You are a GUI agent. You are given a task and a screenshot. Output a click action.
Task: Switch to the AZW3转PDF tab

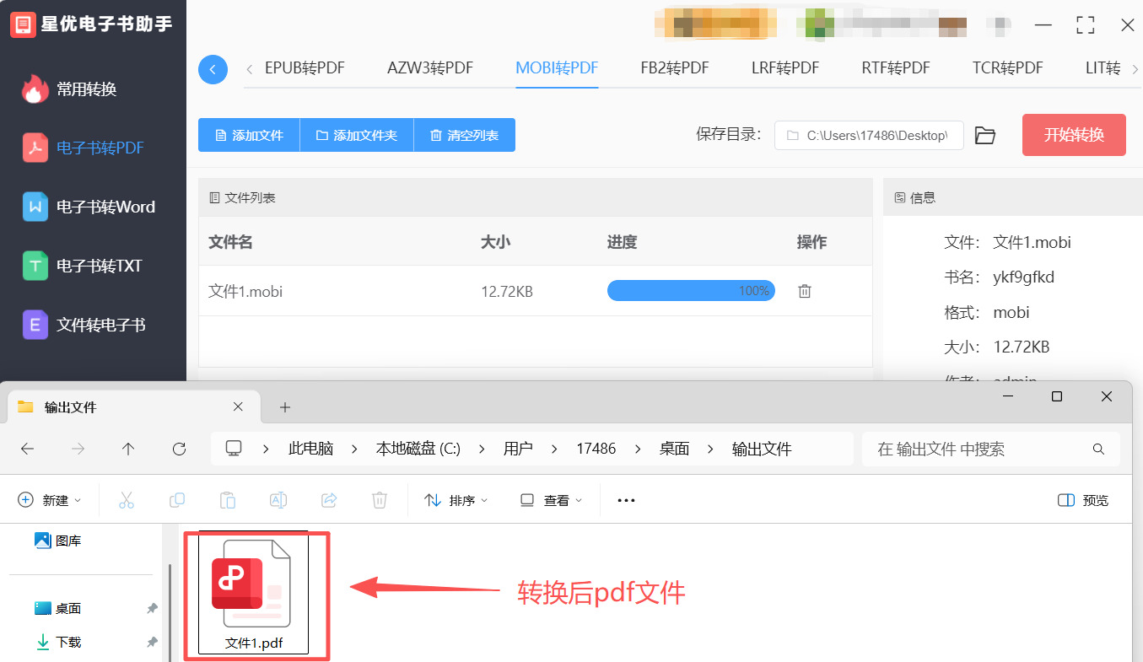click(430, 68)
